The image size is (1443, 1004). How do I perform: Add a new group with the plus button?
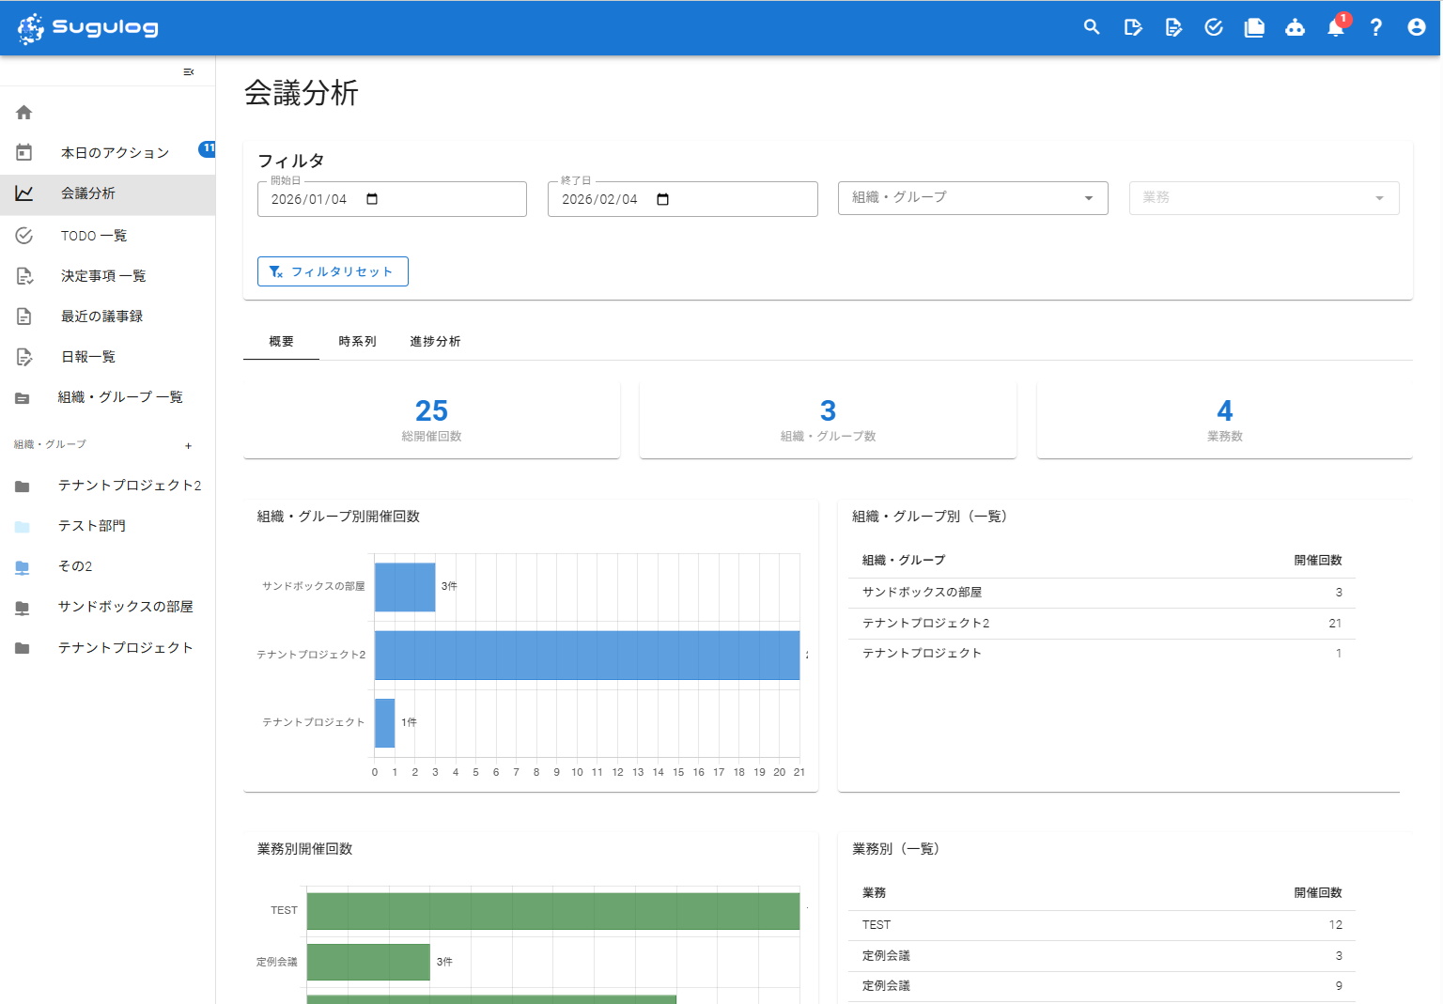(188, 445)
